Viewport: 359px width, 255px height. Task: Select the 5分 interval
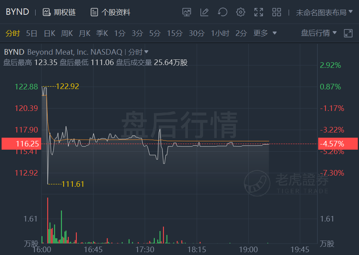155,34
